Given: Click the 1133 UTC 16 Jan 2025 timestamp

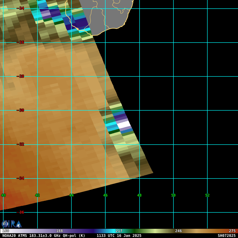Looking at the screenshot, I should (x=119, y=236).
